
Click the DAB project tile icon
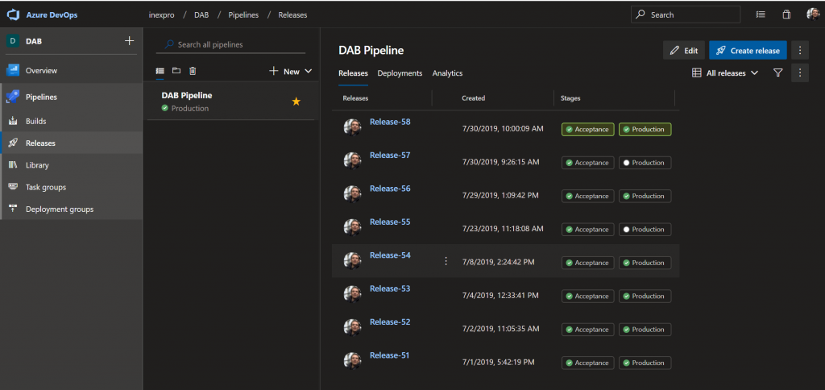click(x=13, y=41)
